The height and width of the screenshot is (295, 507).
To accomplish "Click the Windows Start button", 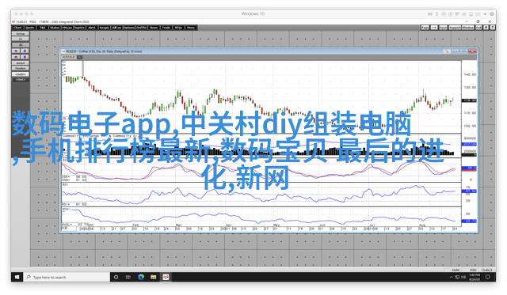I will tap(17, 277).
